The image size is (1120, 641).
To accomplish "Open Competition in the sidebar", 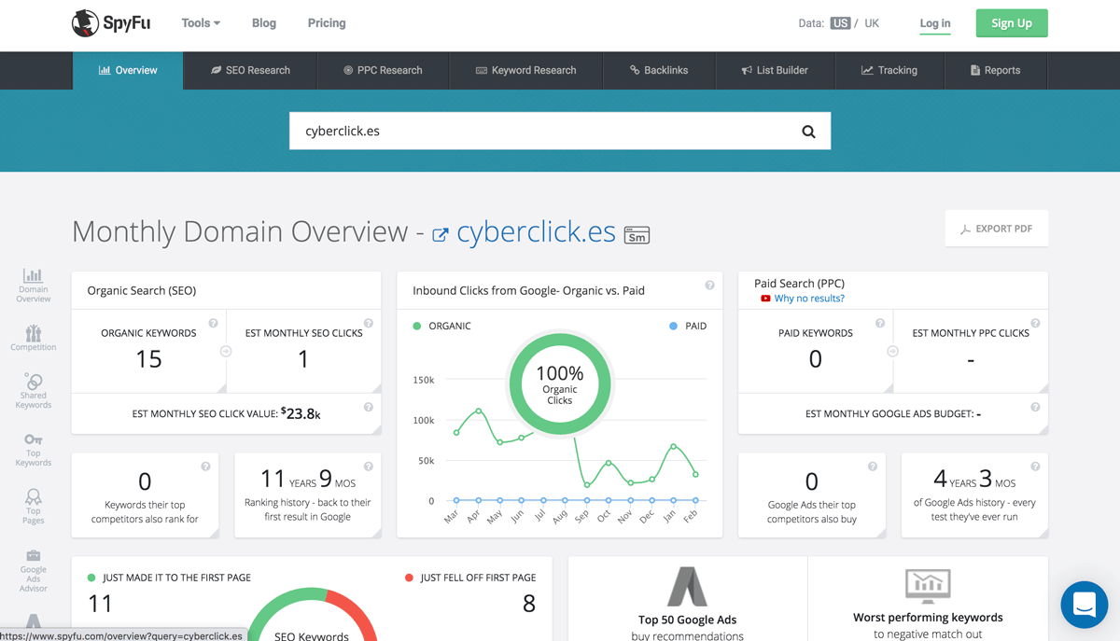I will coord(34,338).
